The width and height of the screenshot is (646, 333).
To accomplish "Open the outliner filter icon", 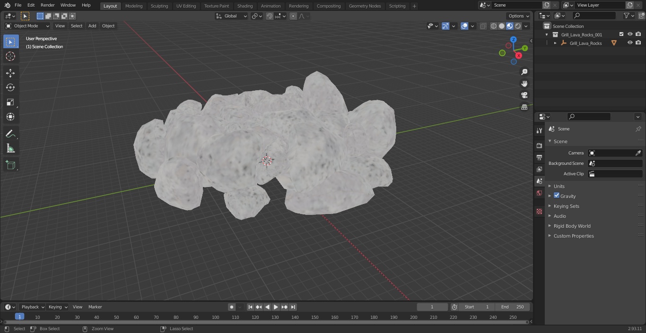I will 629,16.
